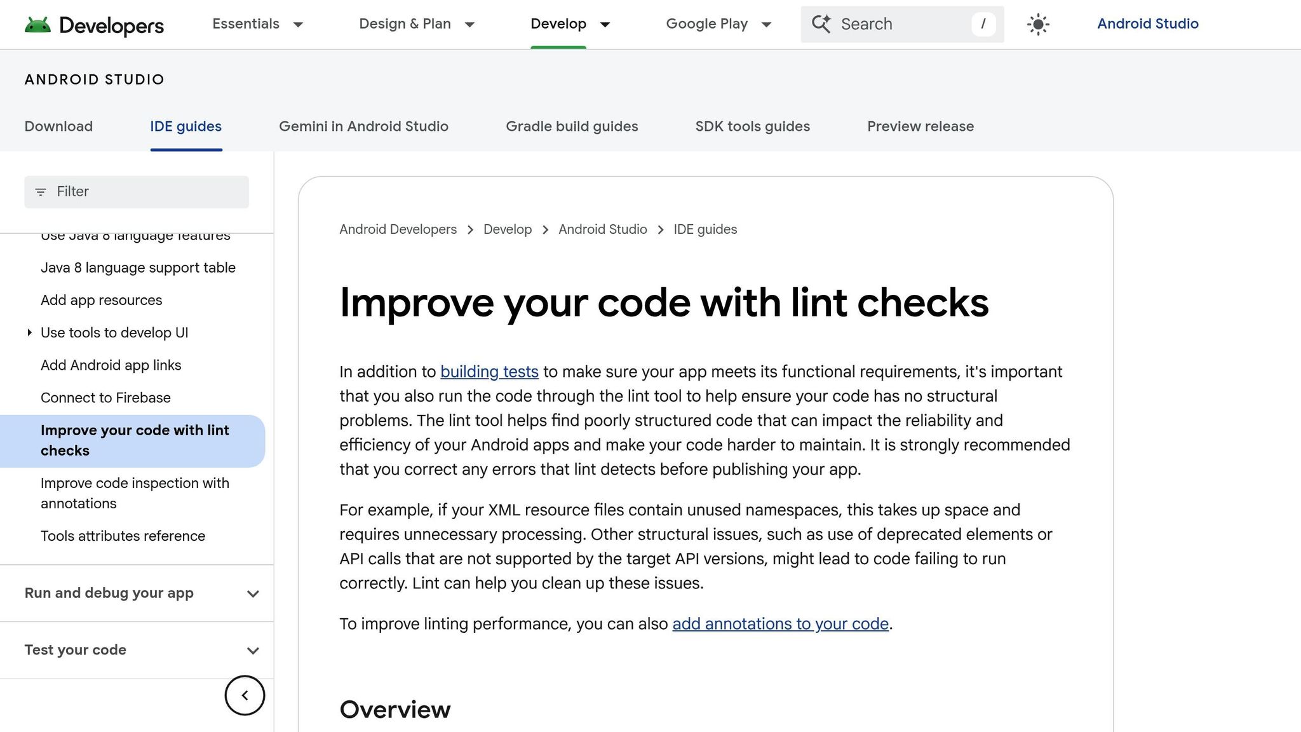1301x732 pixels.
Task: Follow add annotations to your code link
Action: click(780, 624)
